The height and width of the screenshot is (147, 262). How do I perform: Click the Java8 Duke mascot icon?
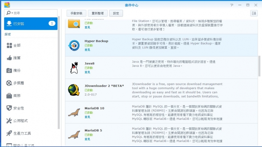74,68
